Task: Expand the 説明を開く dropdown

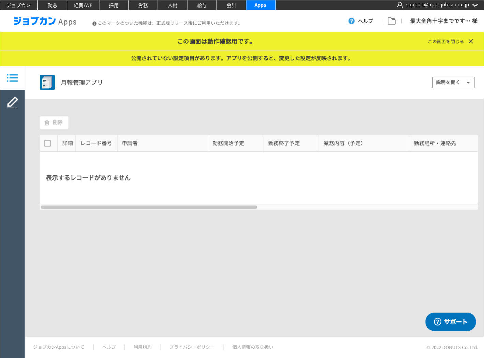Action: 453,82
